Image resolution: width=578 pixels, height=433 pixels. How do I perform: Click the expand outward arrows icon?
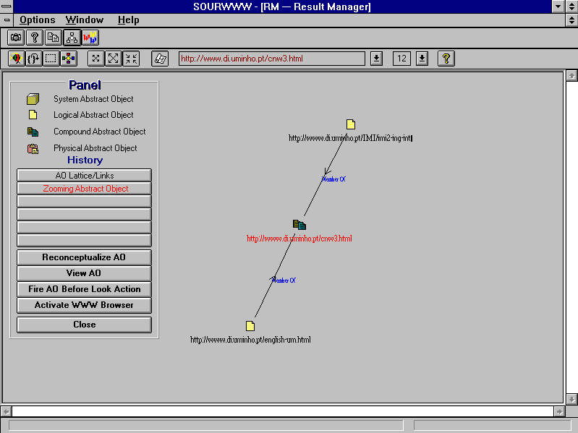pos(114,59)
